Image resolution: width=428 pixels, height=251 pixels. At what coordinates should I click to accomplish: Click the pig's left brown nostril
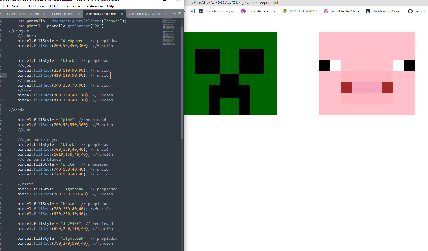346,87
